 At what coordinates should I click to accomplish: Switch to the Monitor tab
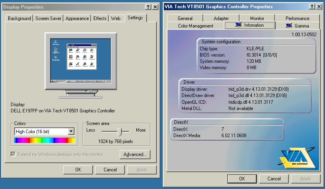coord(257,18)
